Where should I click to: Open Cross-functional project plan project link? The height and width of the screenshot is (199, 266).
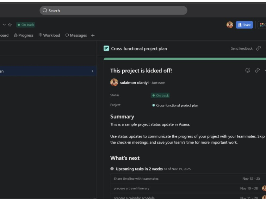point(177,105)
